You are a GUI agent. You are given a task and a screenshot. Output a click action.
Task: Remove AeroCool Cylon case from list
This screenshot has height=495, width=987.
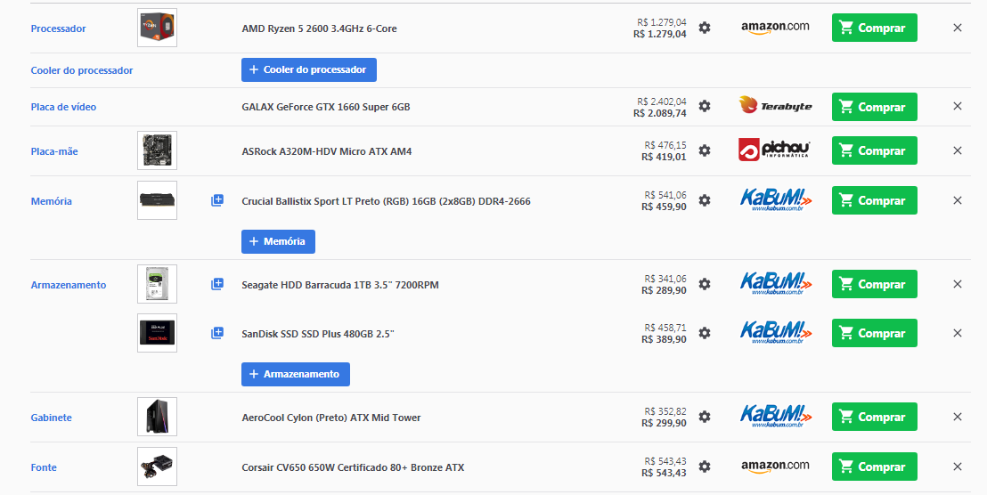(958, 417)
